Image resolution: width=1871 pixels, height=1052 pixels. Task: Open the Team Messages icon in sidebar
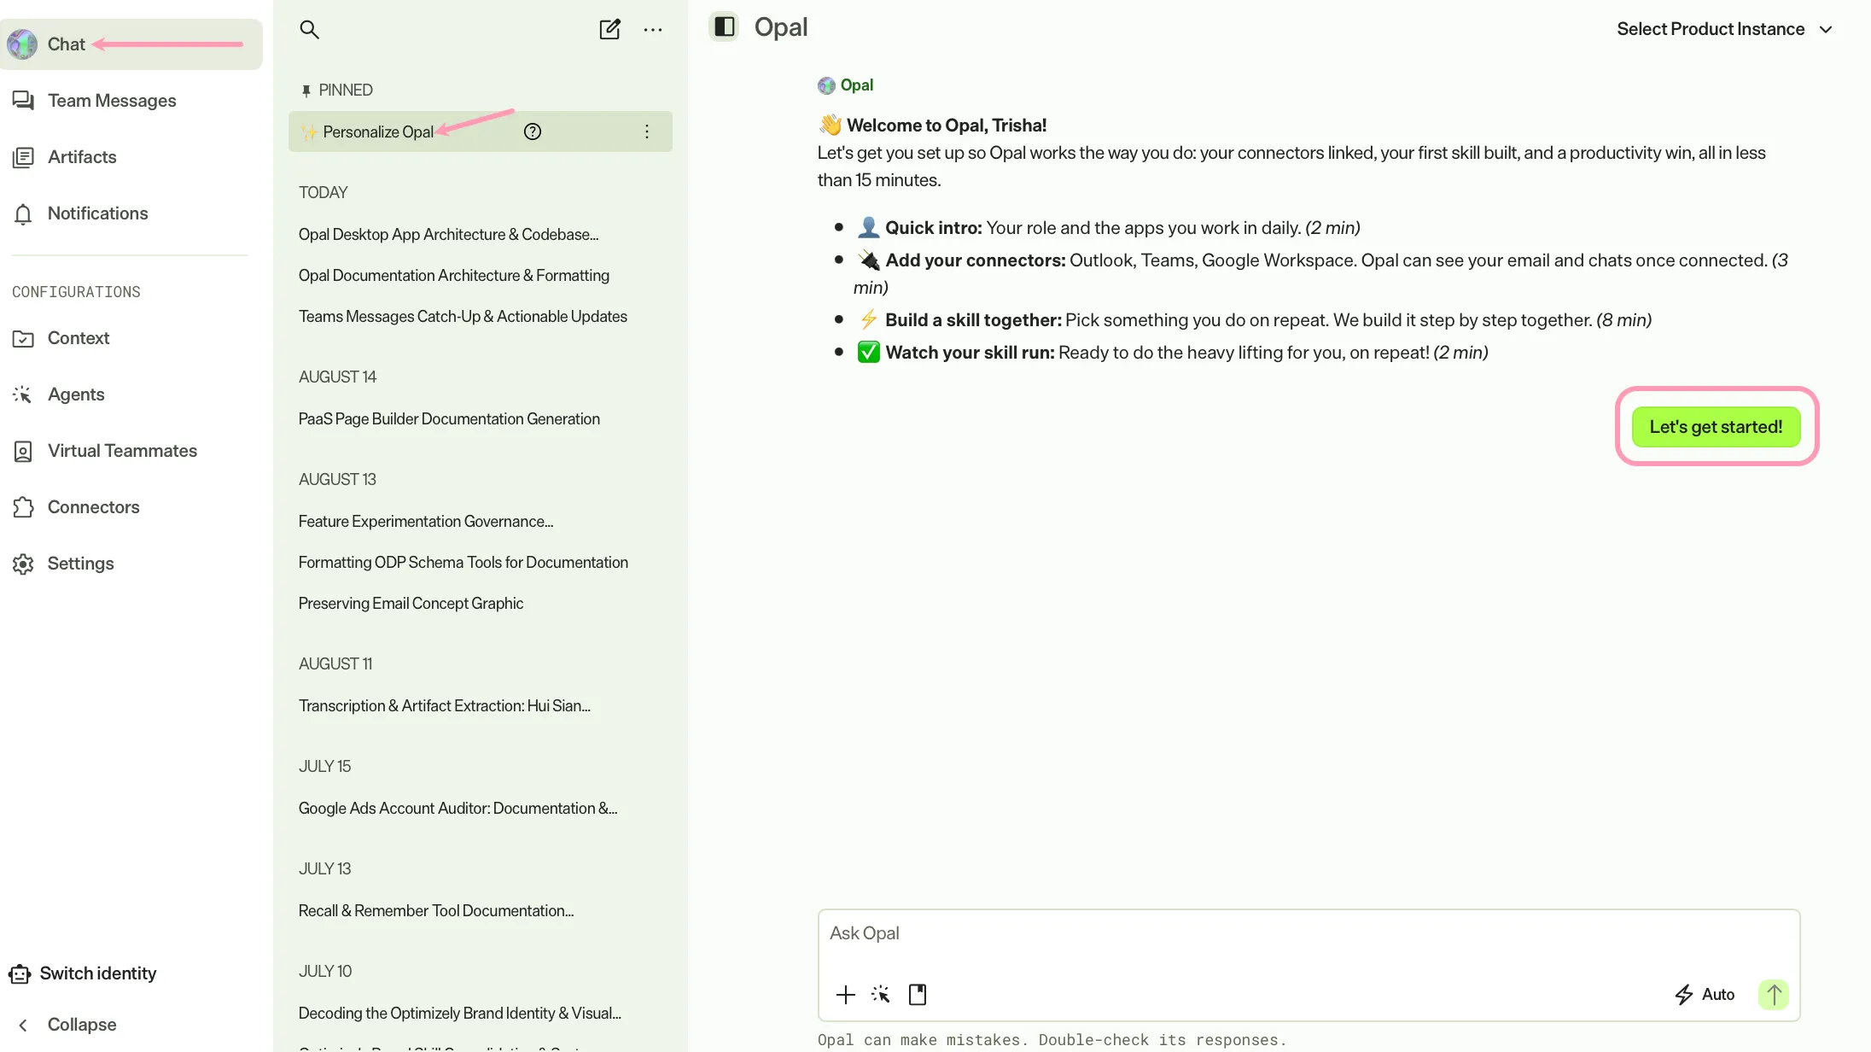pyautogui.click(x=23, y=101)
